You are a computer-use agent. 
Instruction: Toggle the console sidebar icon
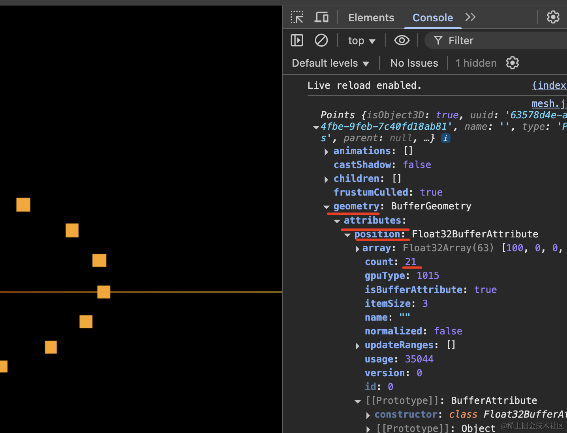pyautogui.click(x=297, y=40)
